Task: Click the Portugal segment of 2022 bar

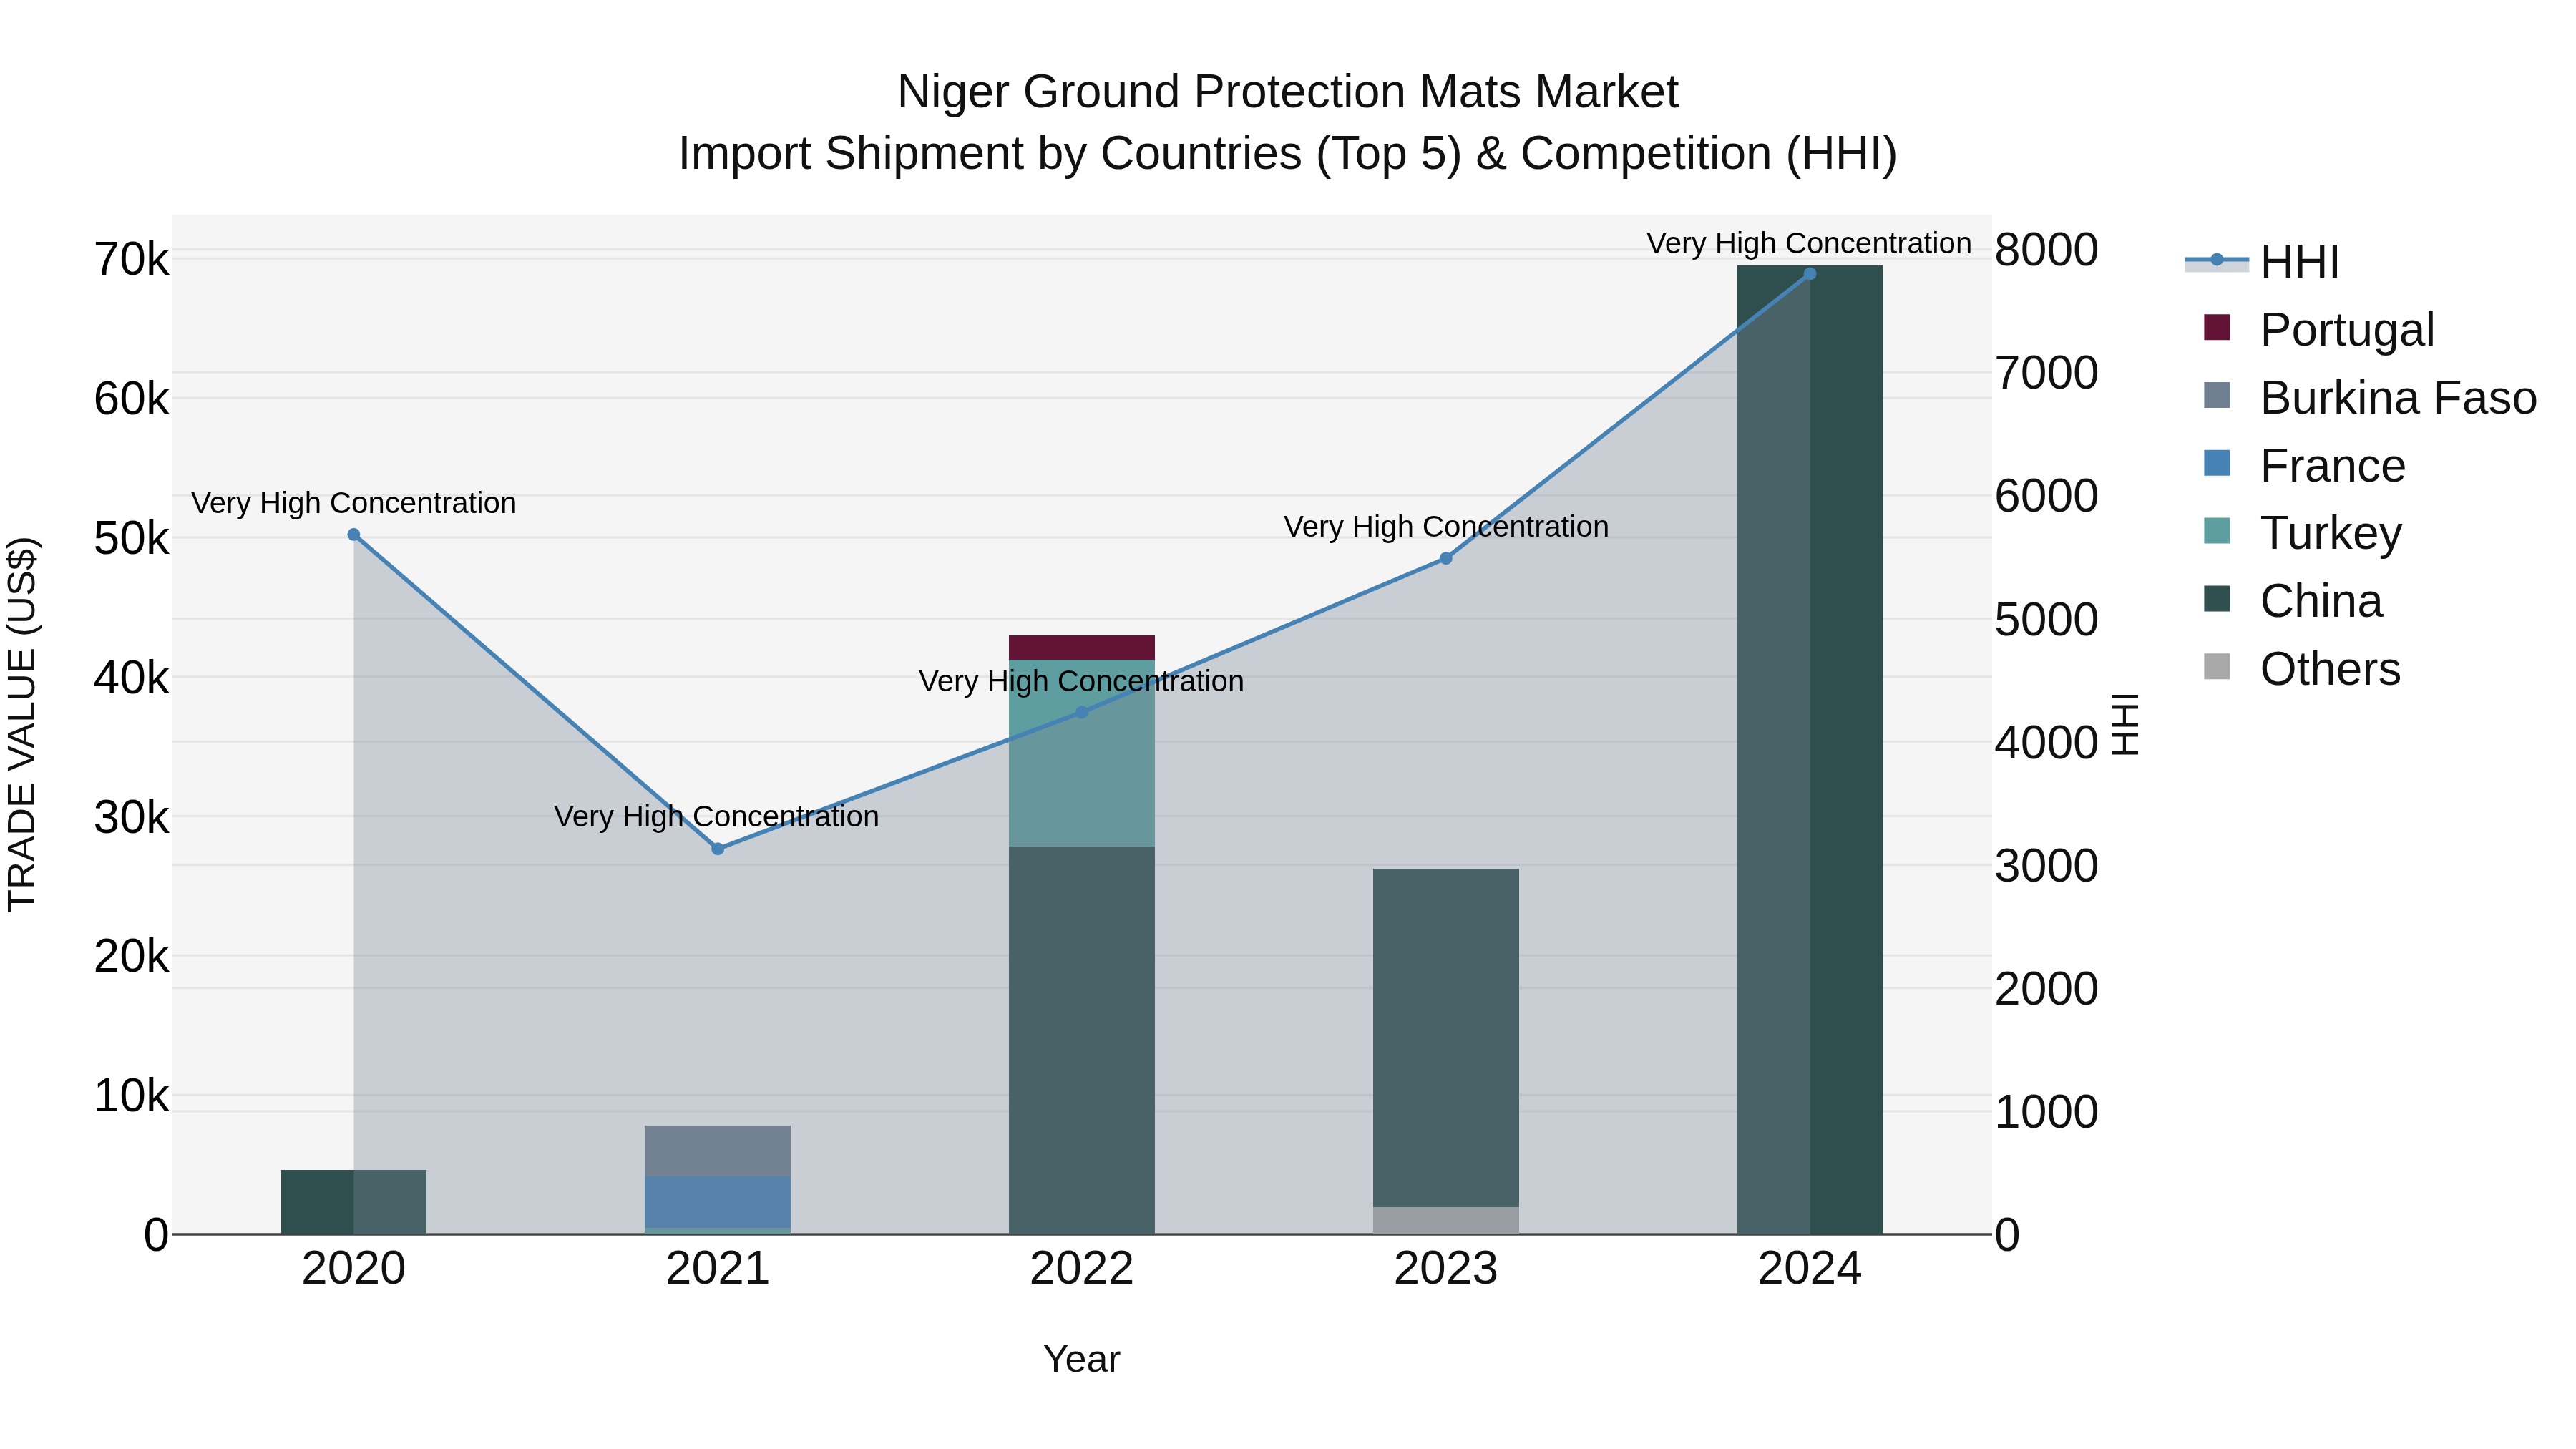Action: tap(1082, 648)
